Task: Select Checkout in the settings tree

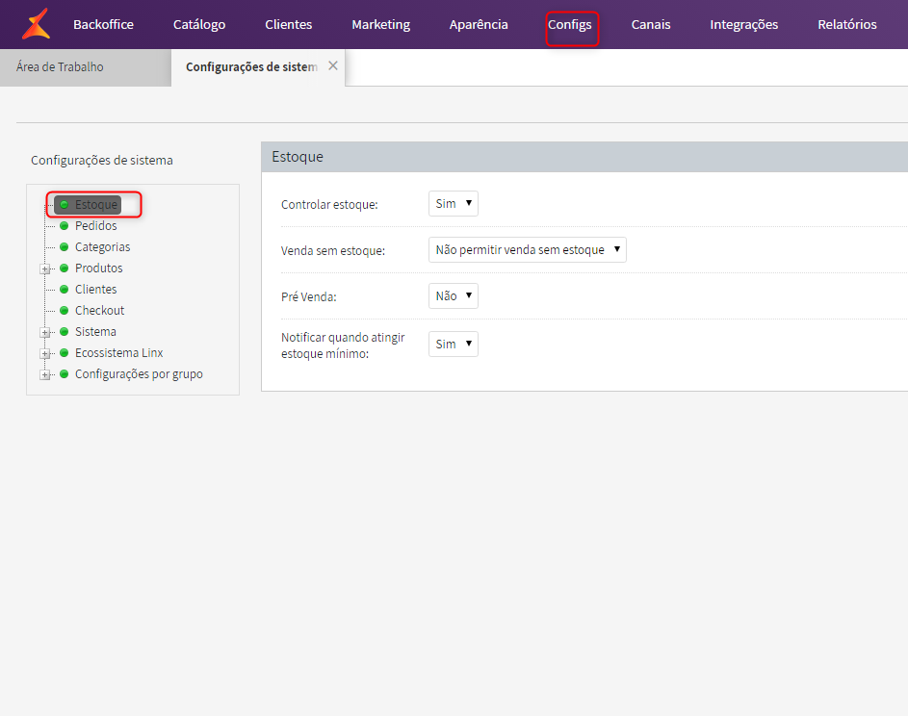Action: click(99, 310)
